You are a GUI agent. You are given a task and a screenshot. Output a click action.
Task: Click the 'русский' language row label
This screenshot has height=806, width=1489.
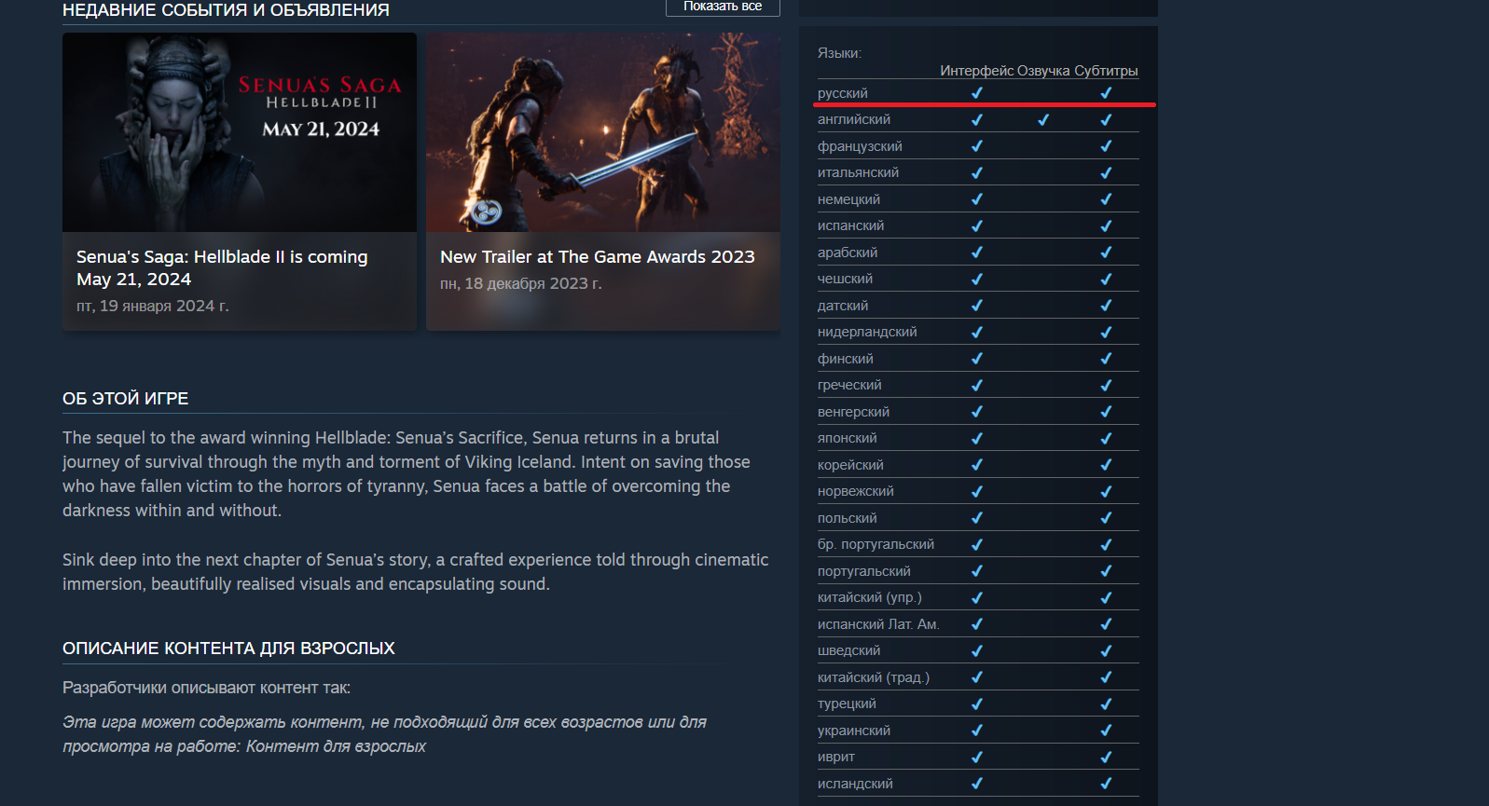tap(843, 93)
